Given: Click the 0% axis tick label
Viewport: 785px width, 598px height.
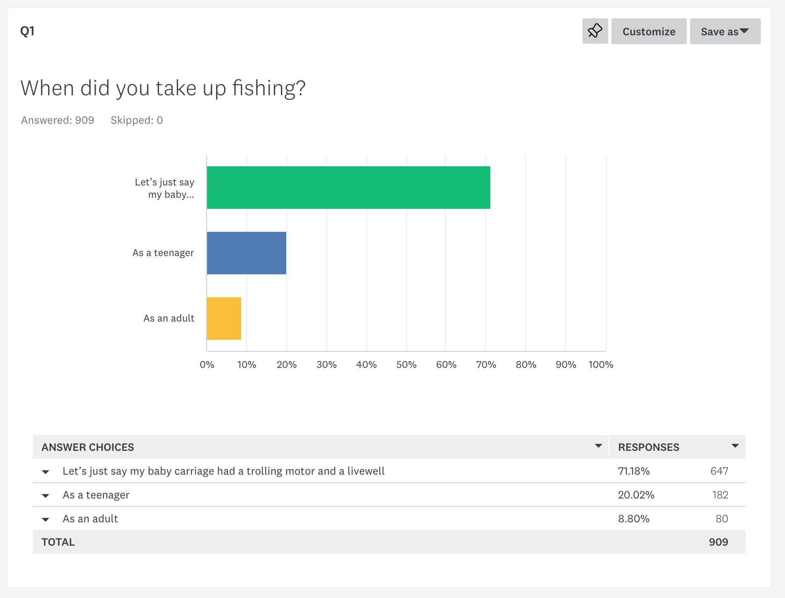Looking at the screenshot, I should click(207, 364).
